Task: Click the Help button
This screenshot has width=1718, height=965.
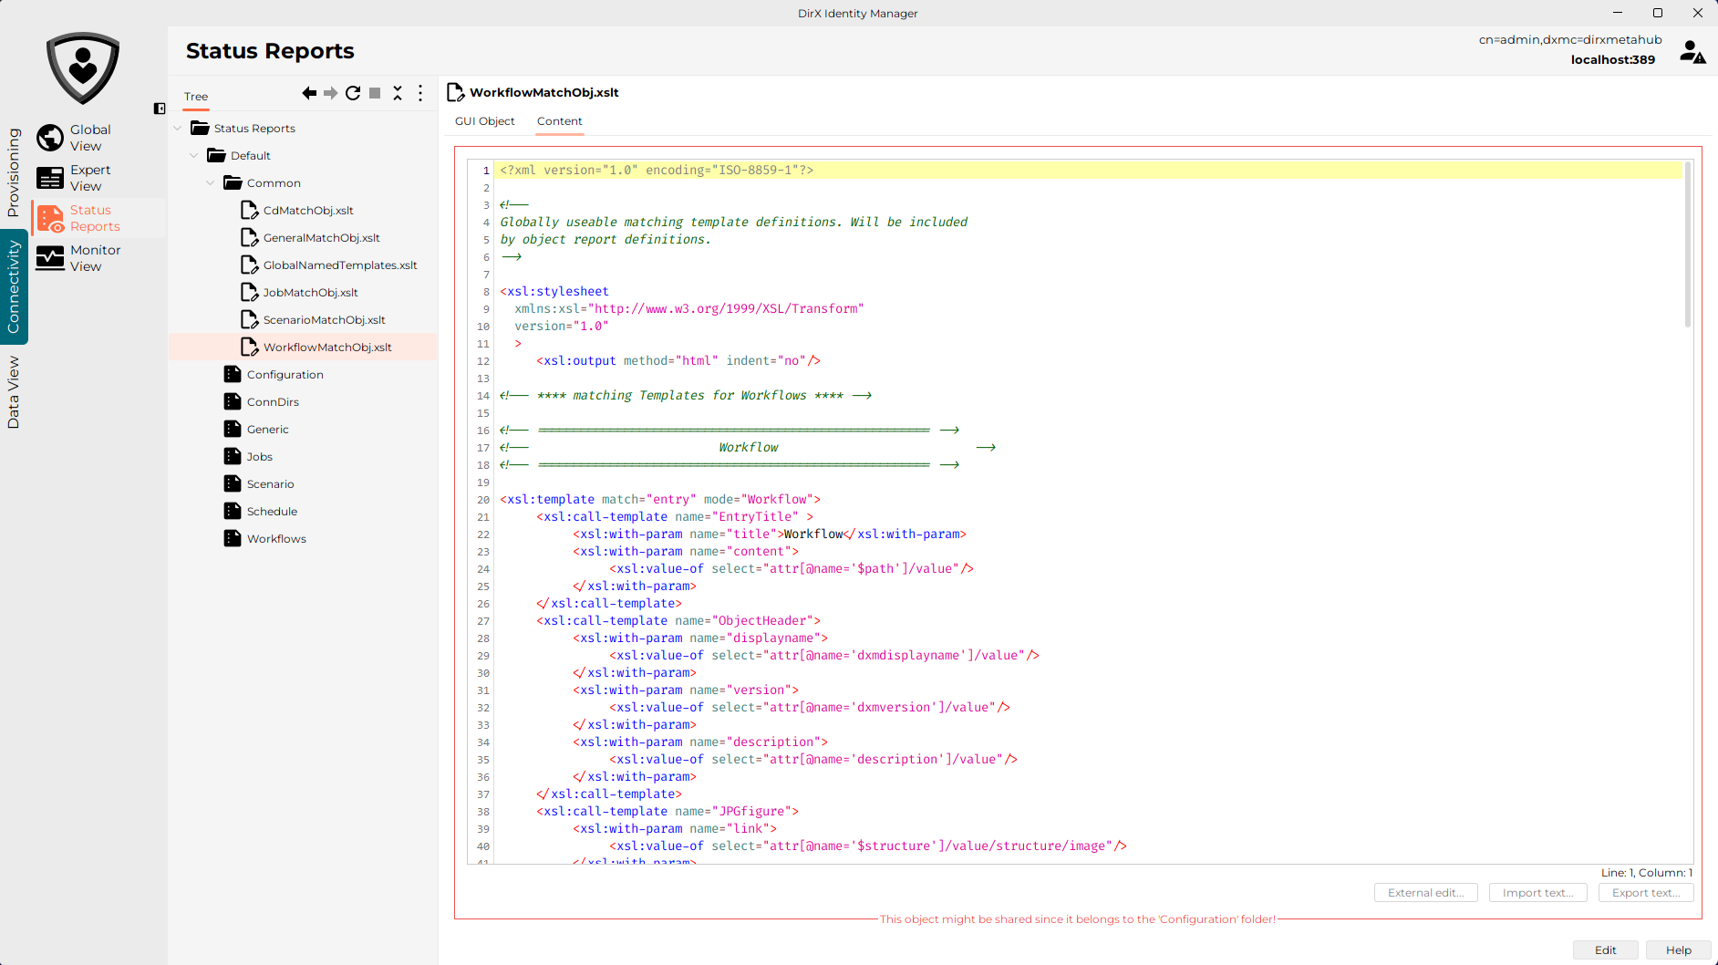Action: tap(1679, 950)
